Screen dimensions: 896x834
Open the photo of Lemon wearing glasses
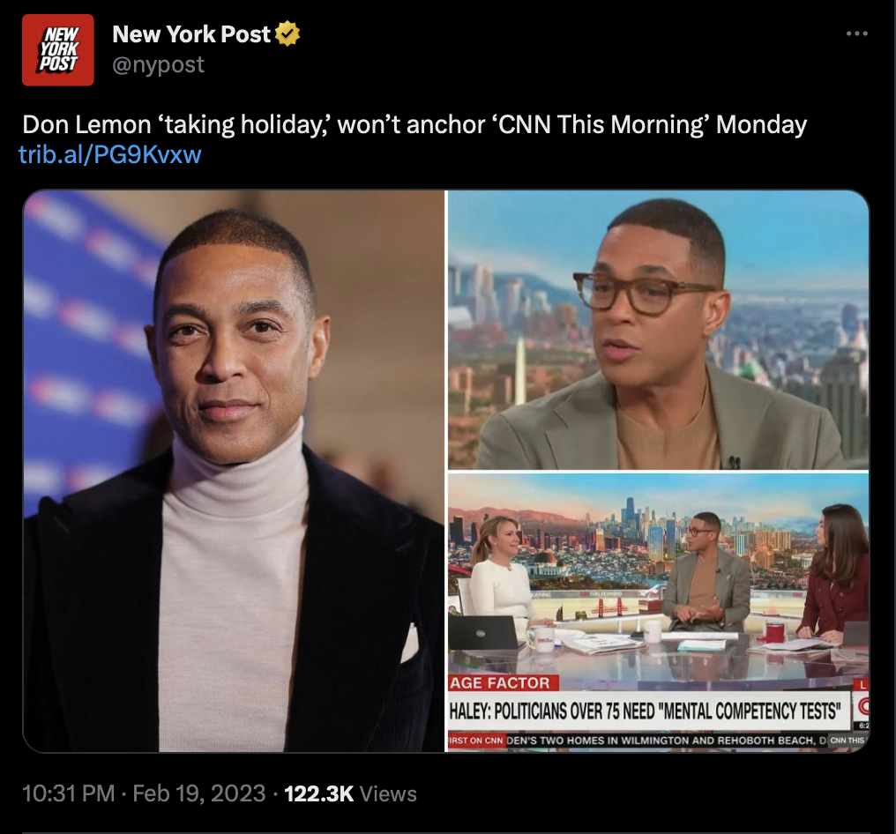658,330
